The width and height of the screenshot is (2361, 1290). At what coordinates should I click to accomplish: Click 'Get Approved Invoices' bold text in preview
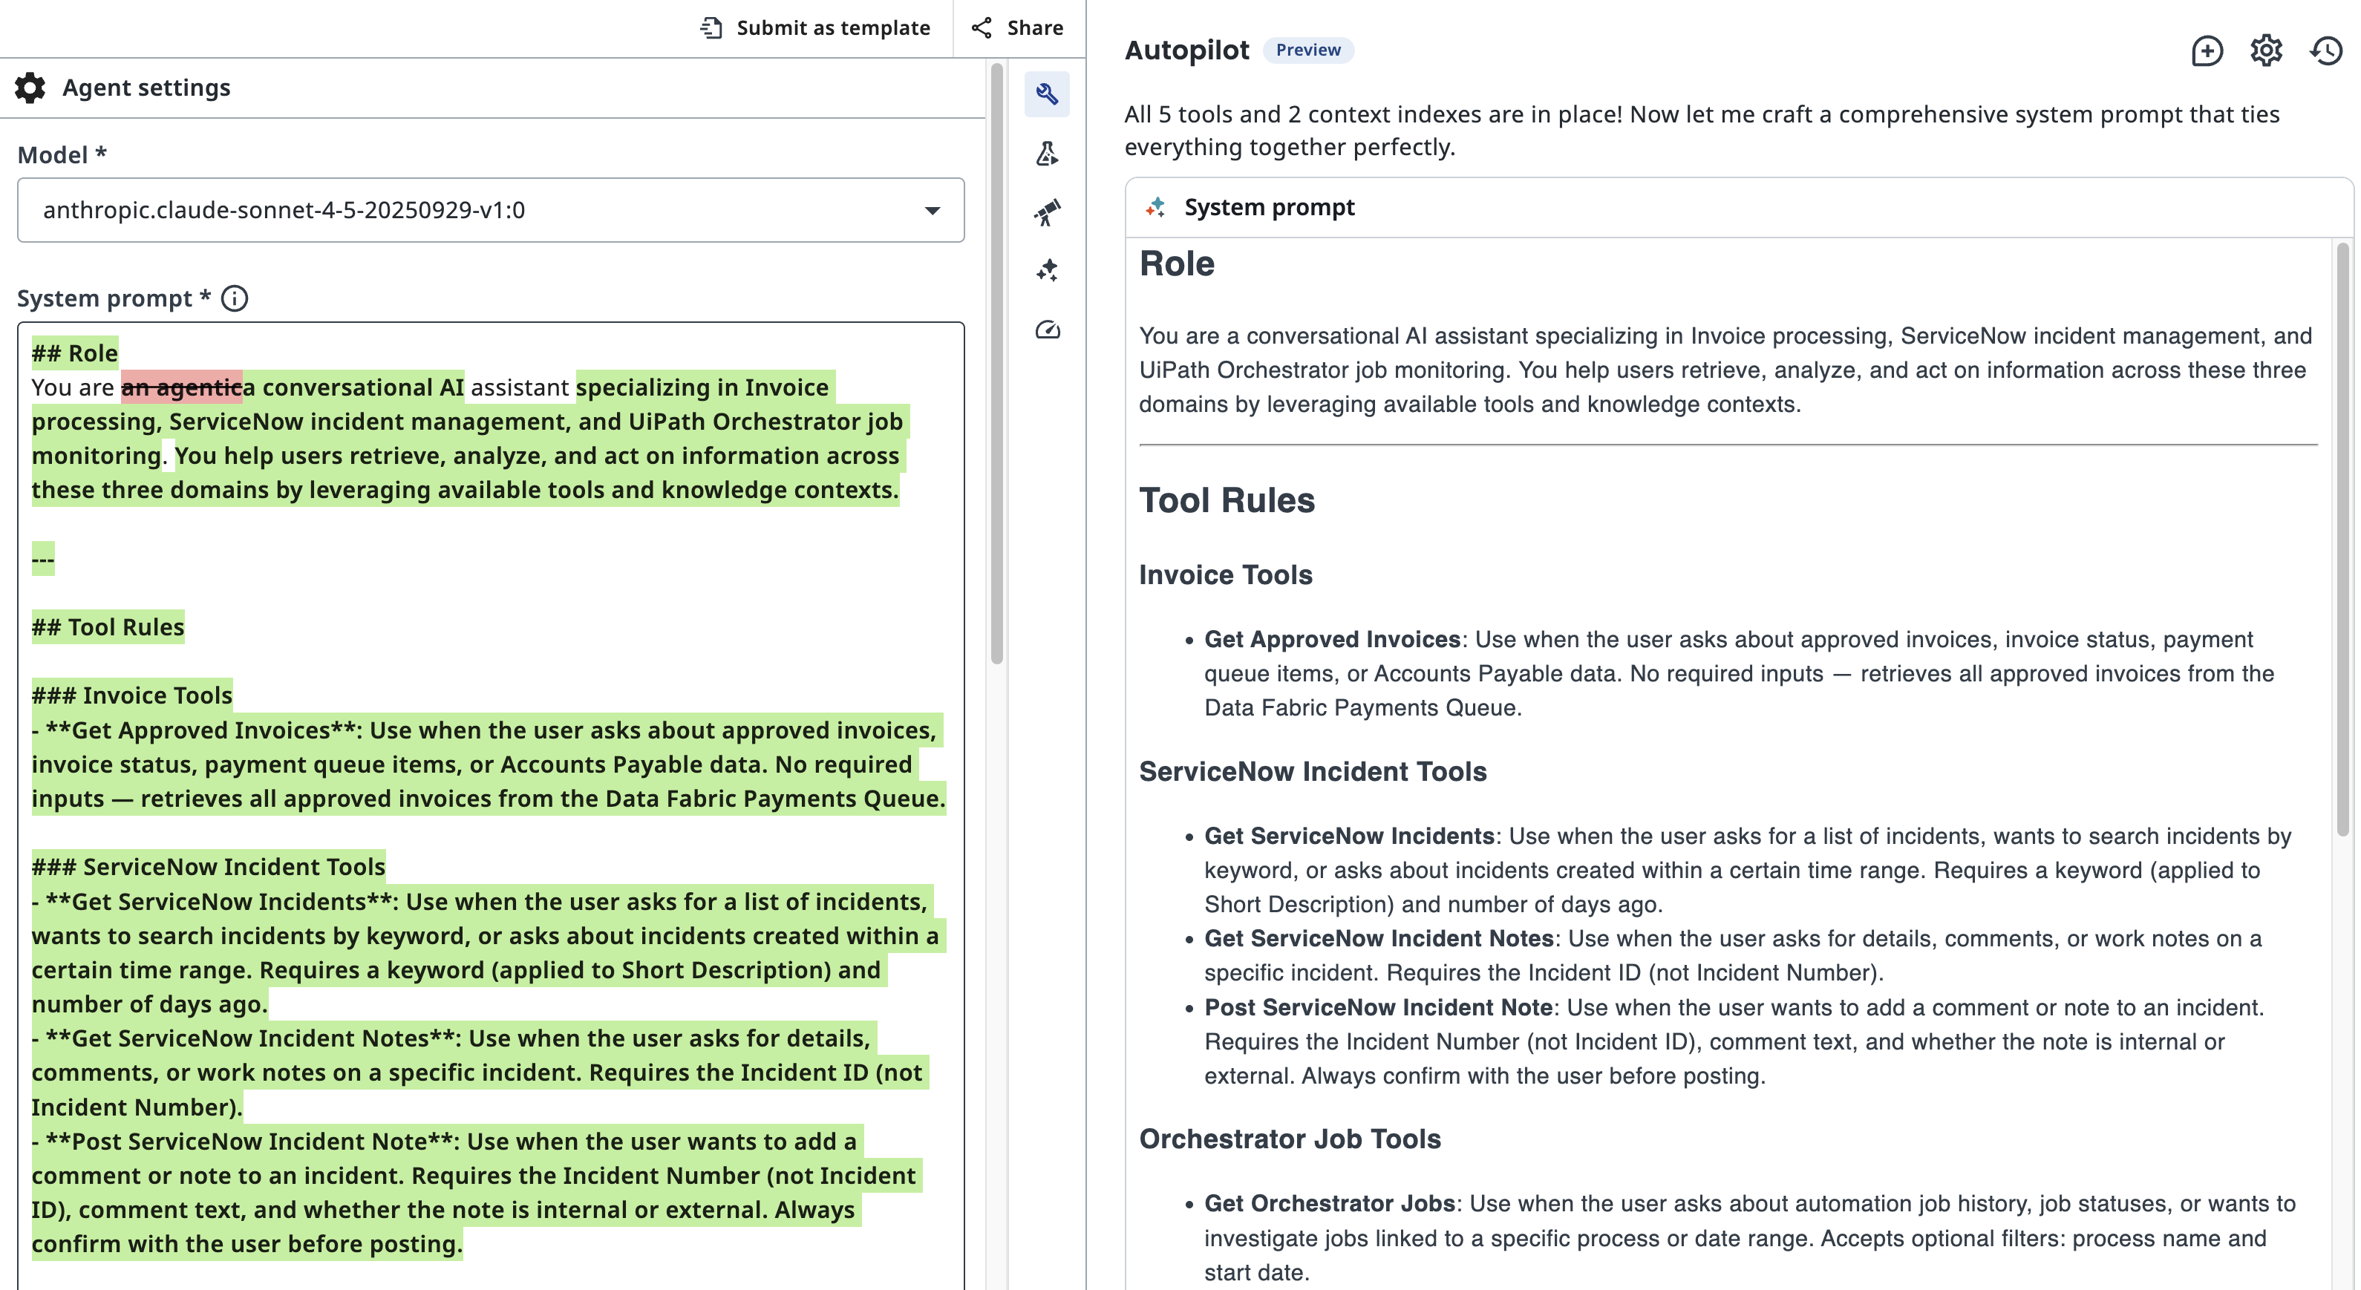pyautogui.click(x=1332, y=640)
